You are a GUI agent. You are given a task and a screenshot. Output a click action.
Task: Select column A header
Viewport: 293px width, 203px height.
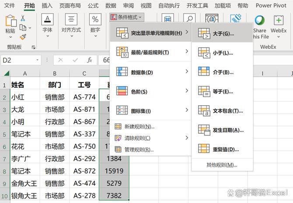point(25,73)
